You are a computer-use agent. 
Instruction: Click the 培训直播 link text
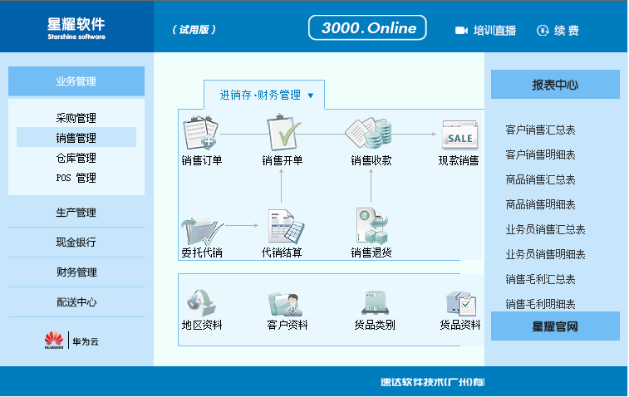[x=494, y=31]
